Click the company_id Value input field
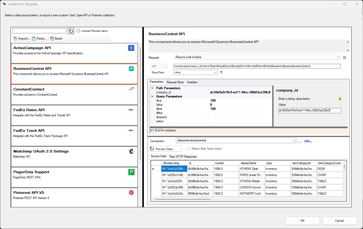This screenshot has height=229, width=363. [310, 111]
